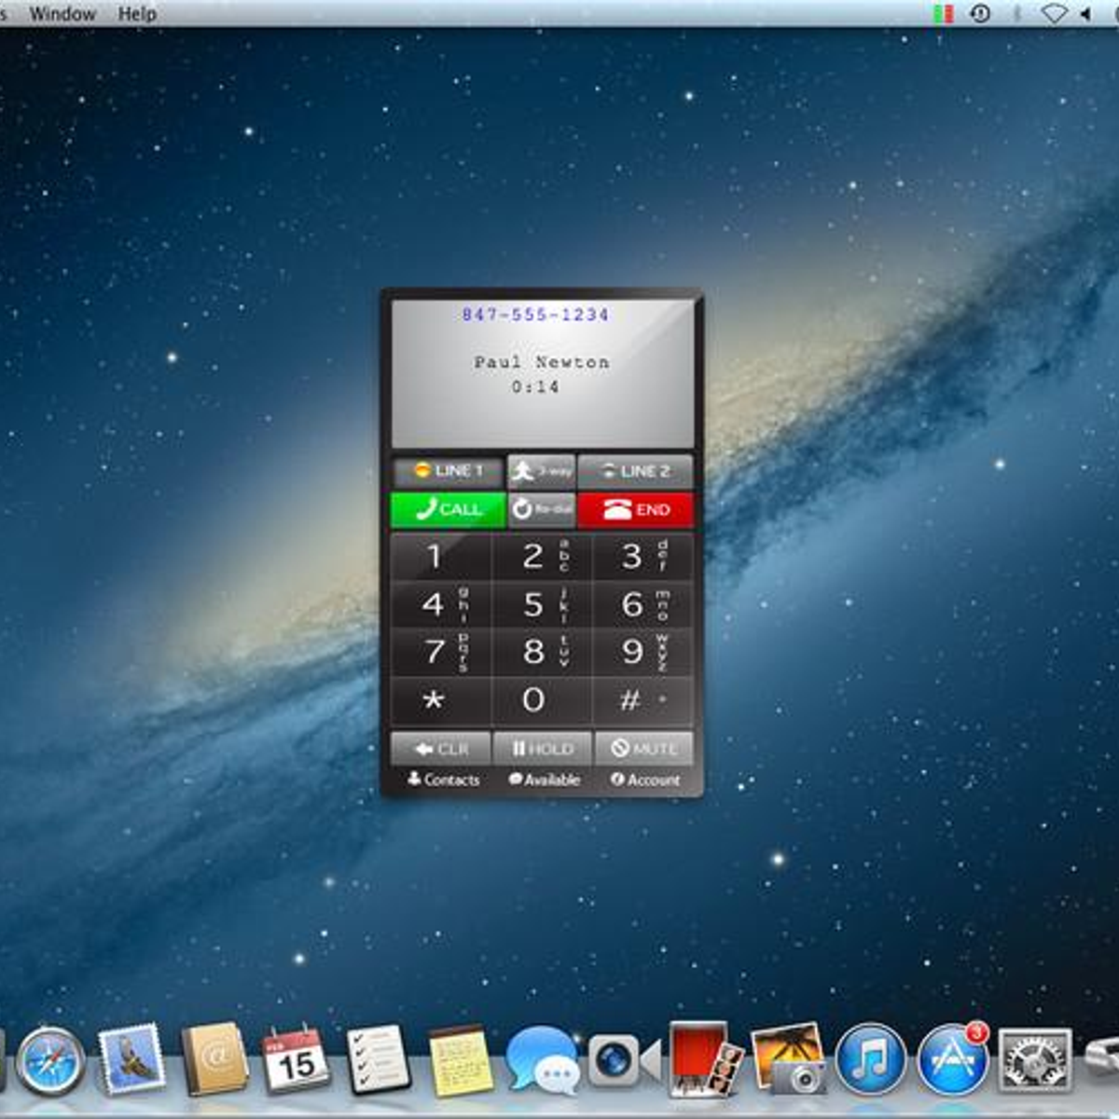Open Contacts at the softphone's bottom bar
Image resolution: width=1119 pixels, height=1119 pixels.
tap(444, 780)
